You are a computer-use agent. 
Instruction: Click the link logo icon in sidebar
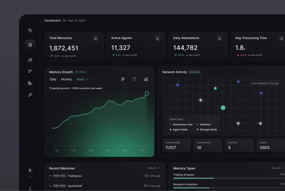click(x=30, y=30)
